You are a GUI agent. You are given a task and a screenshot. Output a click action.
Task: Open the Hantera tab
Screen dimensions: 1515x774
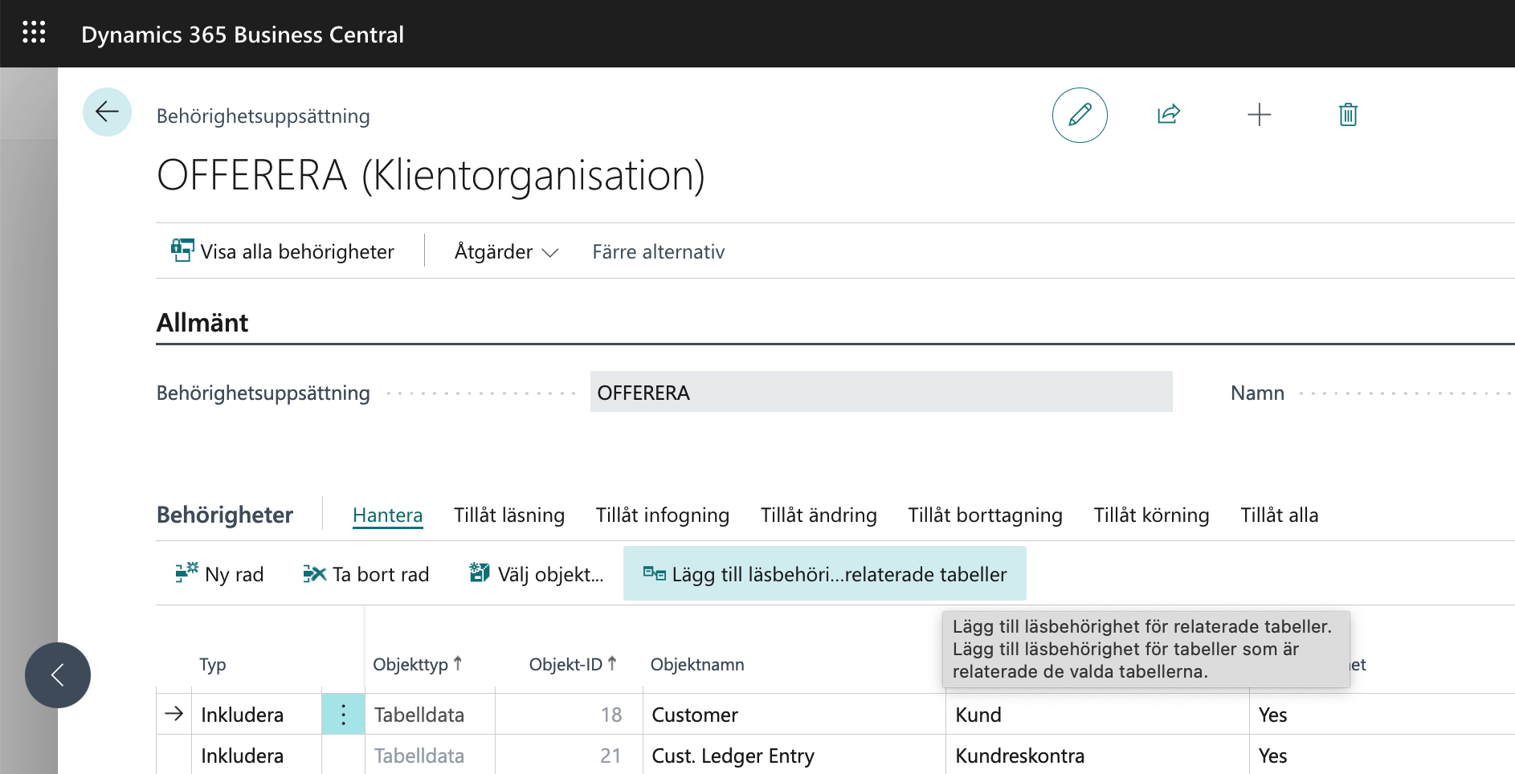pos(387,515)
